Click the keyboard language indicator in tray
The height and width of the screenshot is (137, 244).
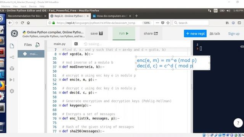pyautogui.click(x=215, y=11)
